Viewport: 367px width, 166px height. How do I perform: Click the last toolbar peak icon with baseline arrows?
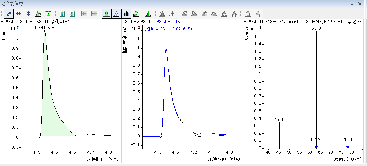tap(258, 14)
